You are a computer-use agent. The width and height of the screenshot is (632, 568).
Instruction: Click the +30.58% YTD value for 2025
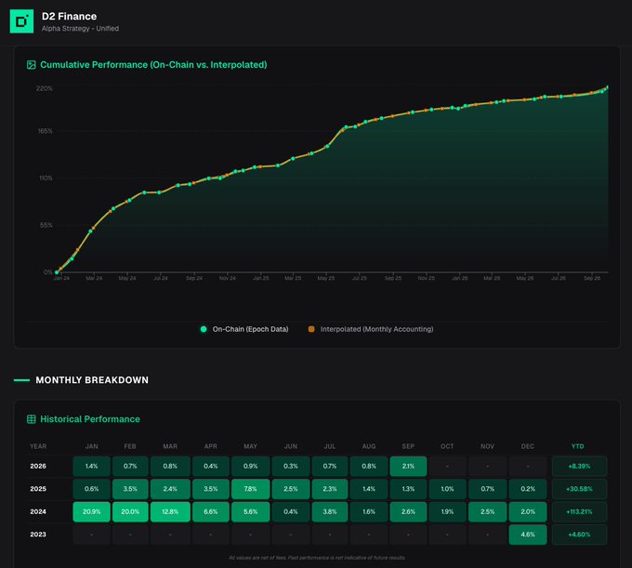[x=579, y=489]
